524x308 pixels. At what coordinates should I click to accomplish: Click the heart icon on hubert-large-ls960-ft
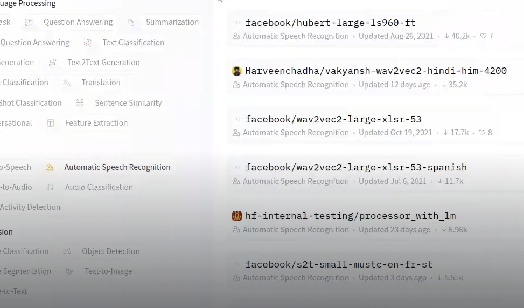click(483, 36)
